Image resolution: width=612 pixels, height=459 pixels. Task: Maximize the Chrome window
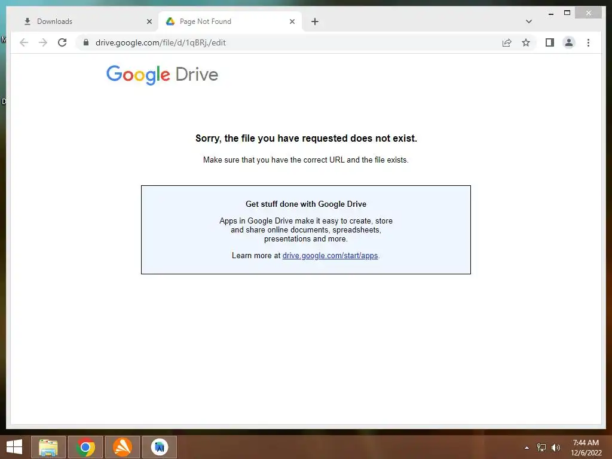tap(567, 13)
